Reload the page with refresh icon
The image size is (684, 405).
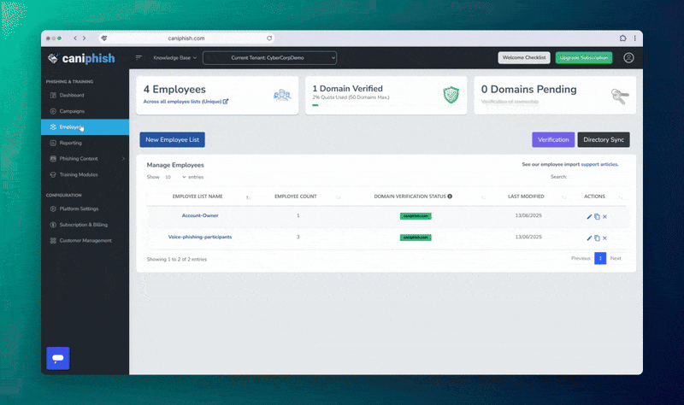coord(269,38)
